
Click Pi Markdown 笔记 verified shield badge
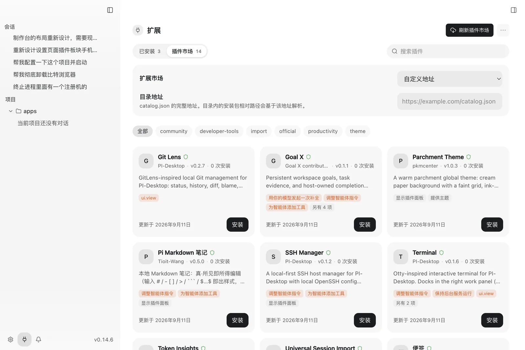[212, 253]
